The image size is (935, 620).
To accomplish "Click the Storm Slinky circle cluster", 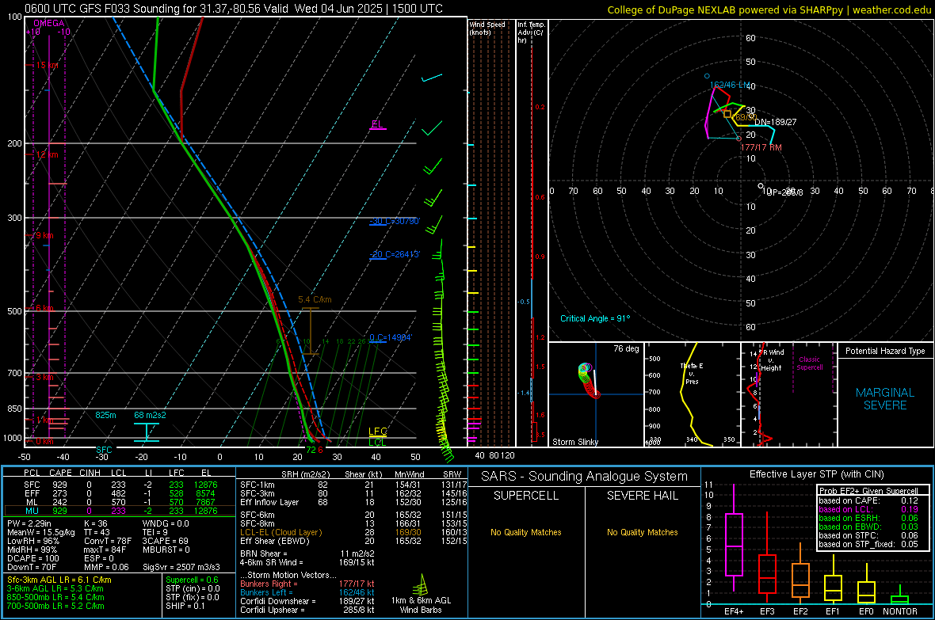I will 588,380.
